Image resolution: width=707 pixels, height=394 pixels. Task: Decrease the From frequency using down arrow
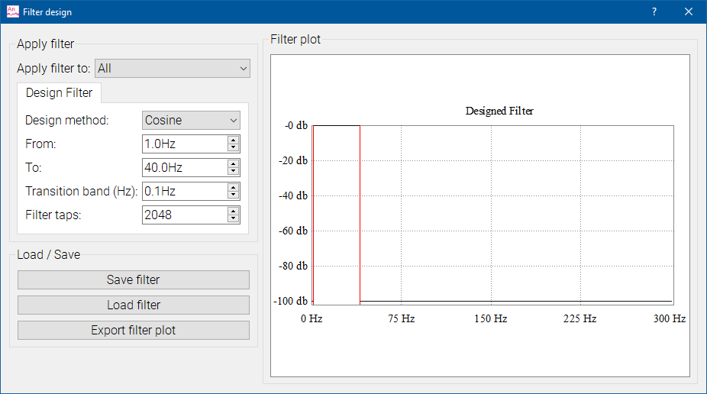tap(233, 147)
